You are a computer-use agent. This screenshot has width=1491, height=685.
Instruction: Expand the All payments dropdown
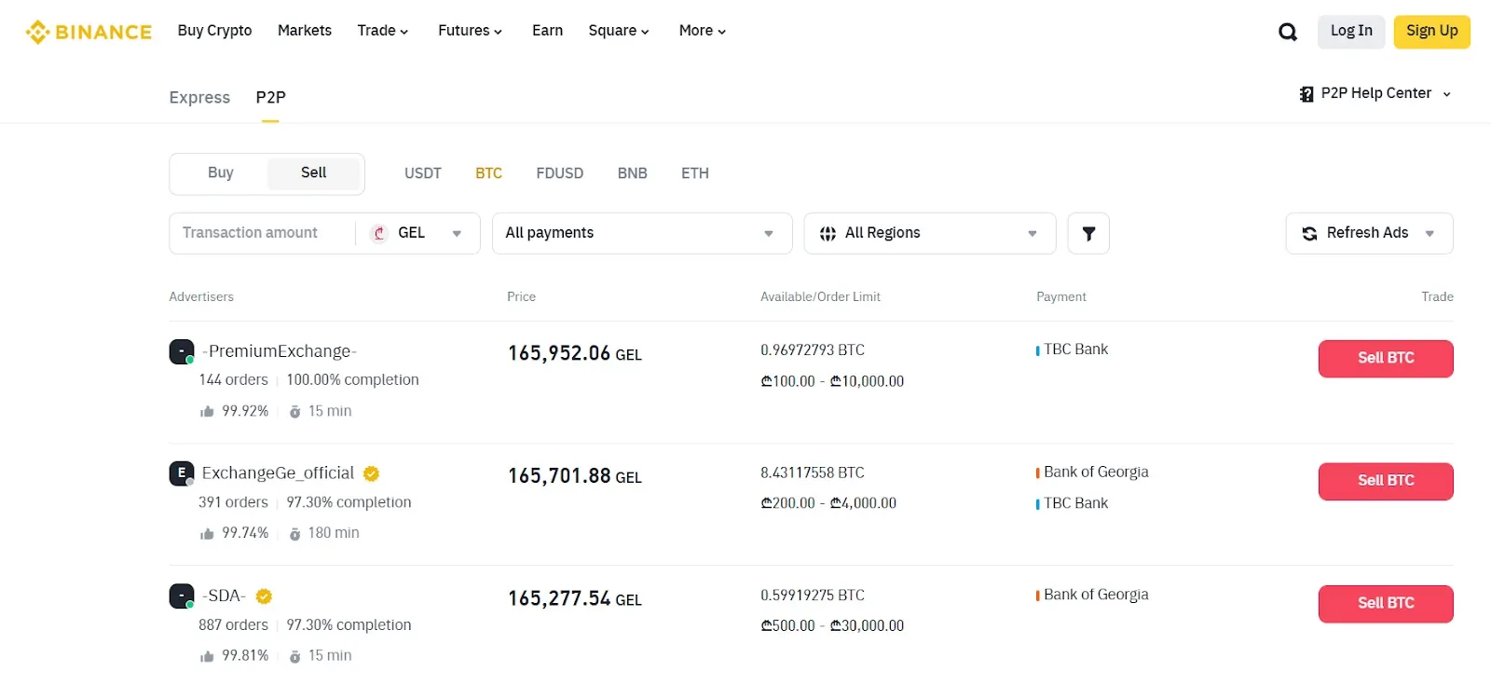[641, 234]
